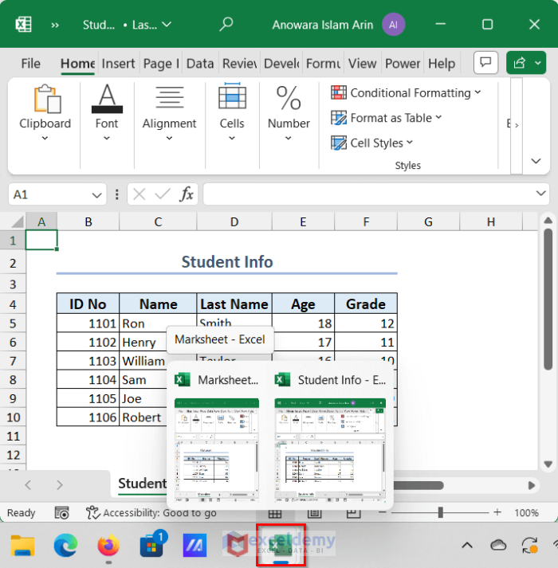Open the Clipboard group in the ribbon

coord(45,112)
